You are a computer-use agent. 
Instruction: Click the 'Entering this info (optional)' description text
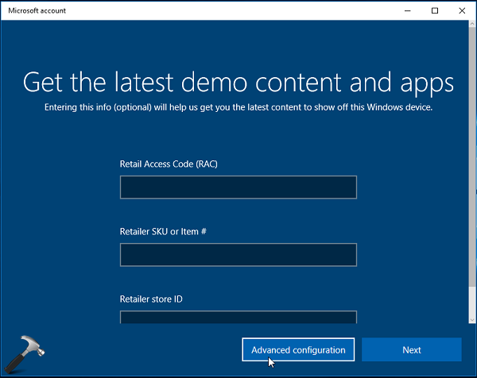pos(238,107)
